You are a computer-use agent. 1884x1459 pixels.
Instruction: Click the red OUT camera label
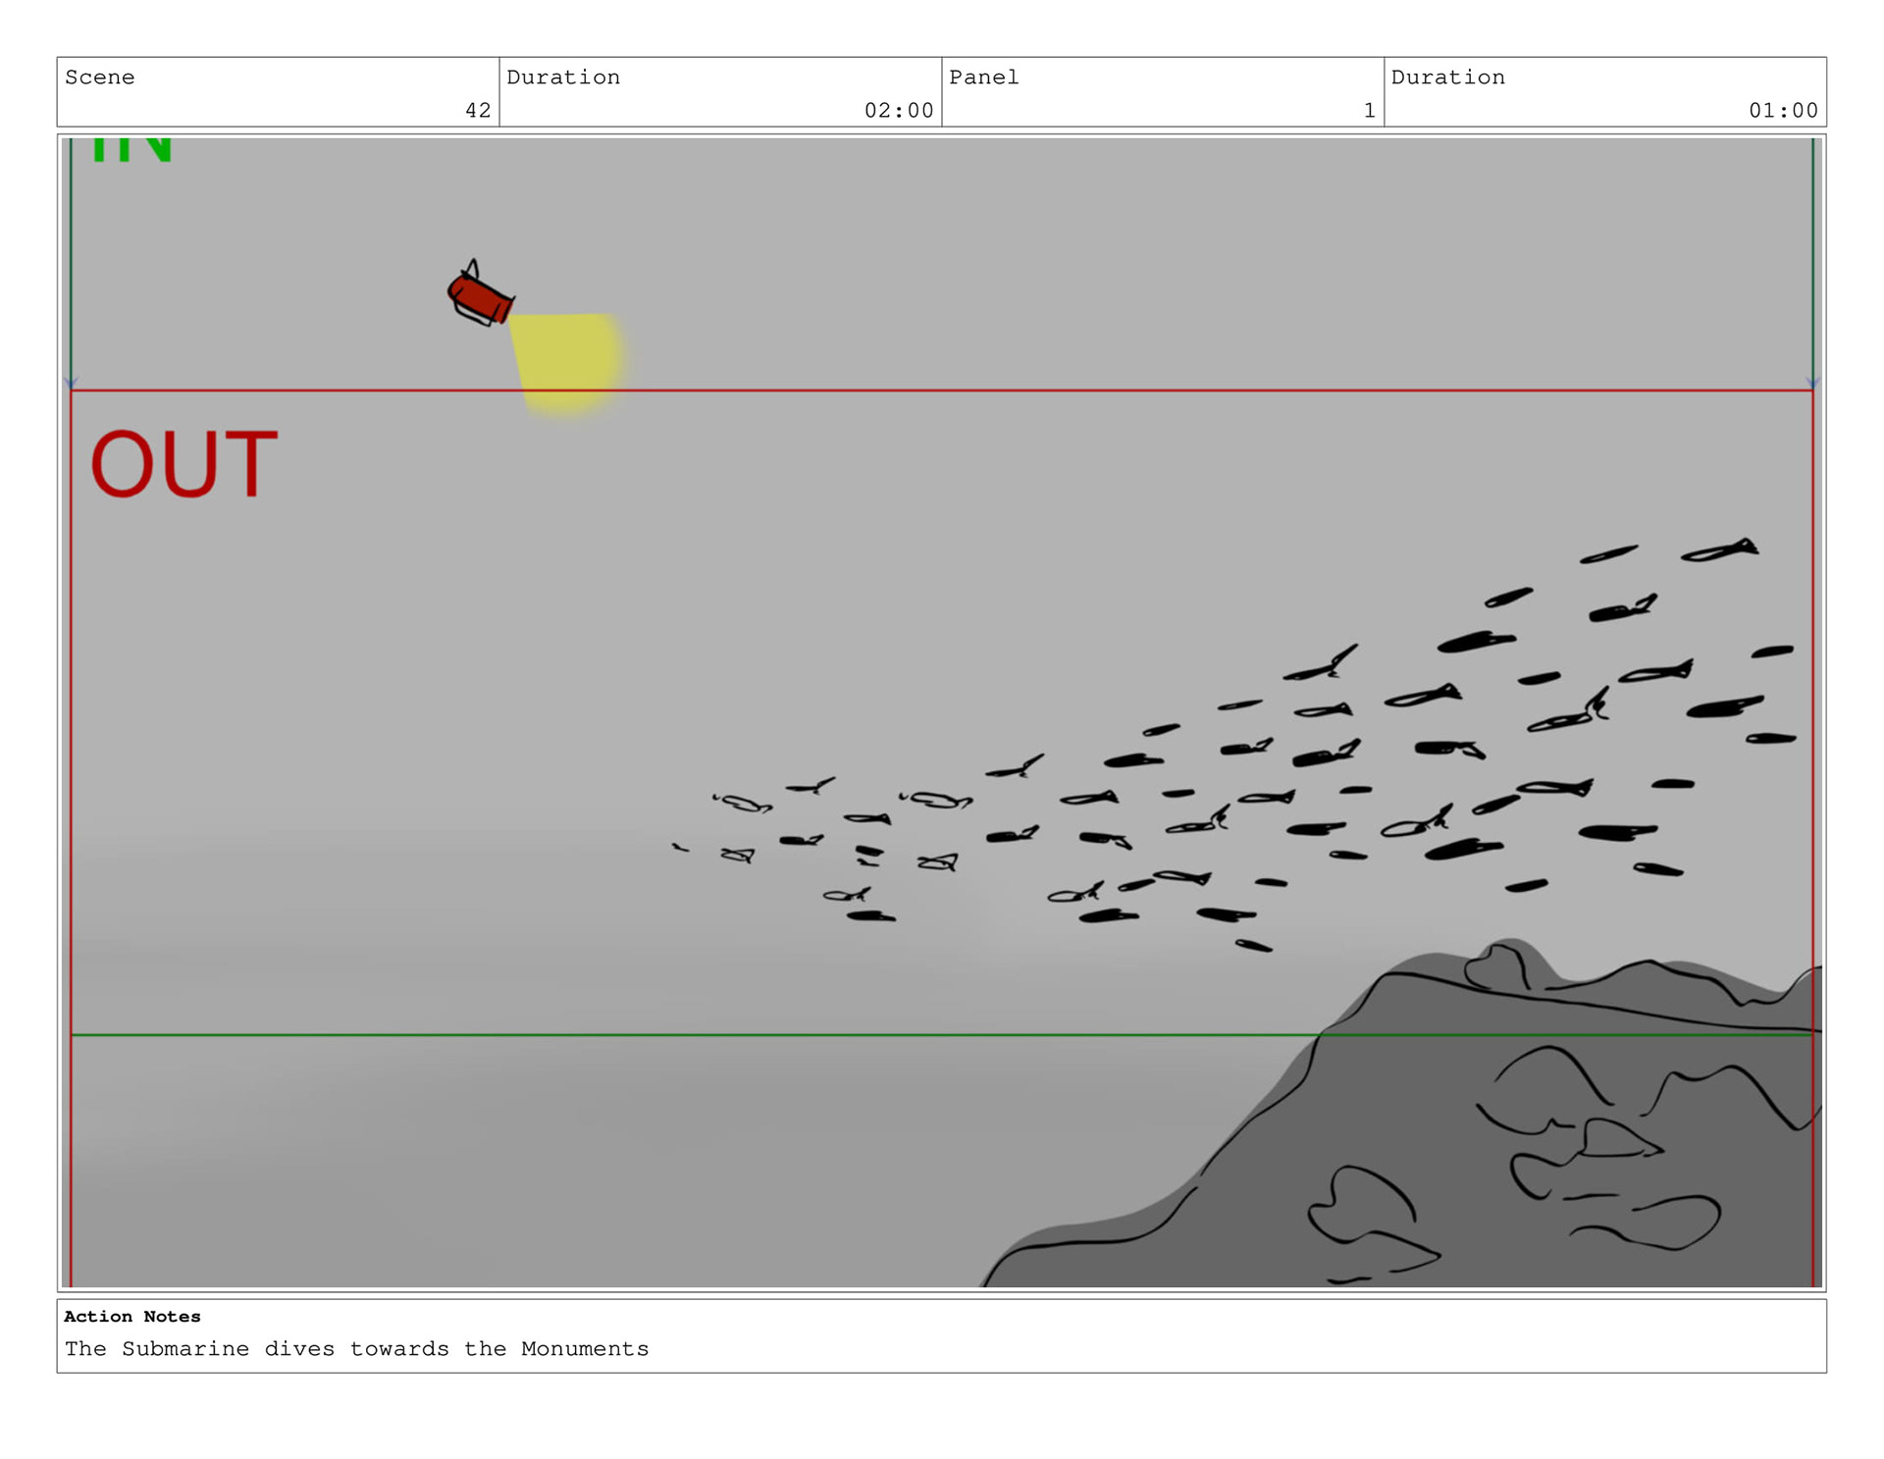pos(183,464)
